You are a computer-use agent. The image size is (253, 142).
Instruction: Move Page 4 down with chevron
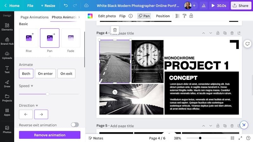pyautogui.click(x=211, y=33)
